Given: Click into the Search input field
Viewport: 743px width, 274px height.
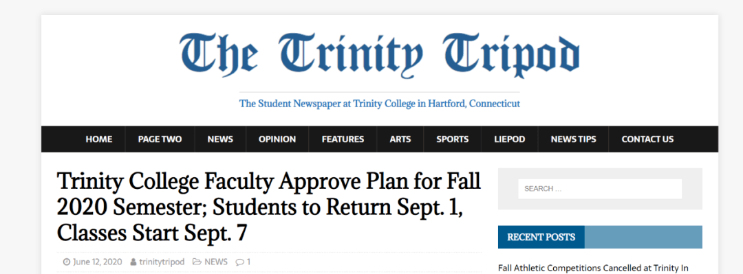Looking at the screenshot, I should click(600, 189).
